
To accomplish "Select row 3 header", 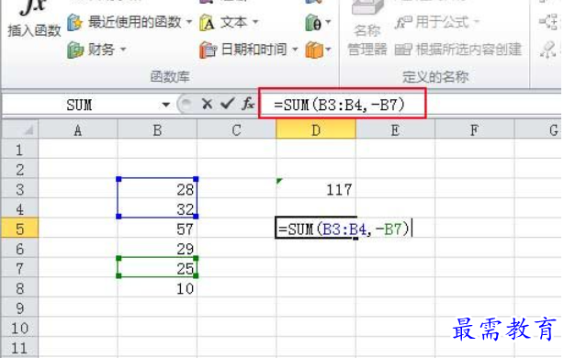I will [20, 189].
